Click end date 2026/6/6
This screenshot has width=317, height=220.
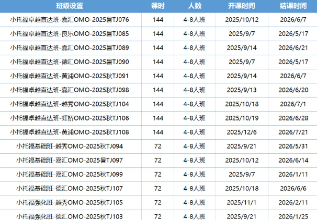[x=293, y=188]
